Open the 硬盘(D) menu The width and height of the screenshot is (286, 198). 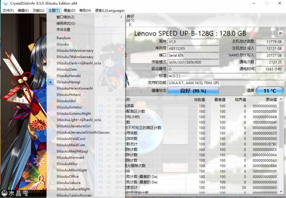(69, 10)
